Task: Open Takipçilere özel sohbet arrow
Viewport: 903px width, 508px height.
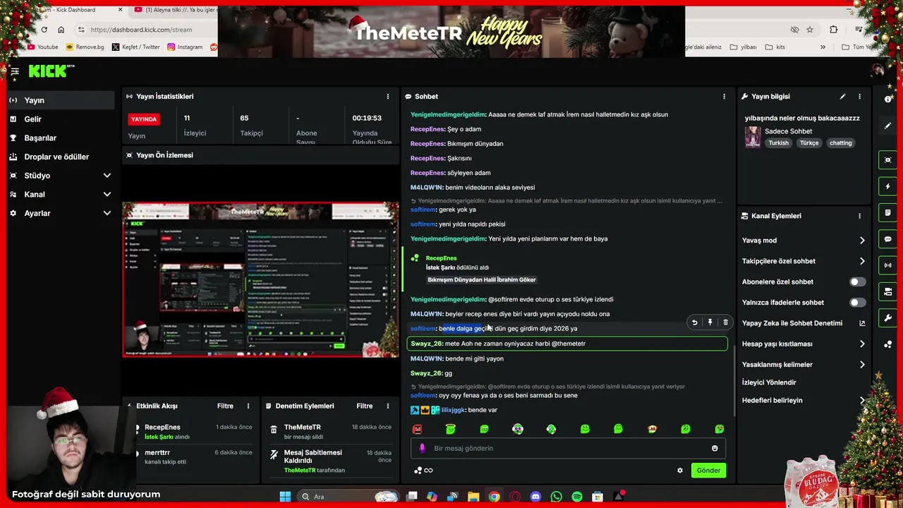Action: pos(861,261)
